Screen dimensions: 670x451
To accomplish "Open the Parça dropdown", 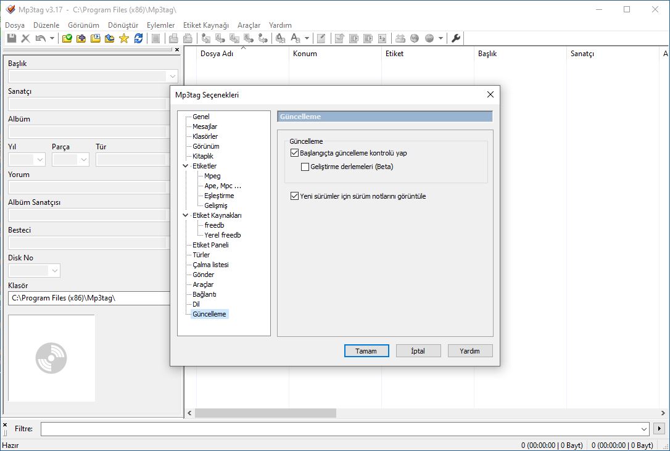I will pos(84,160).
